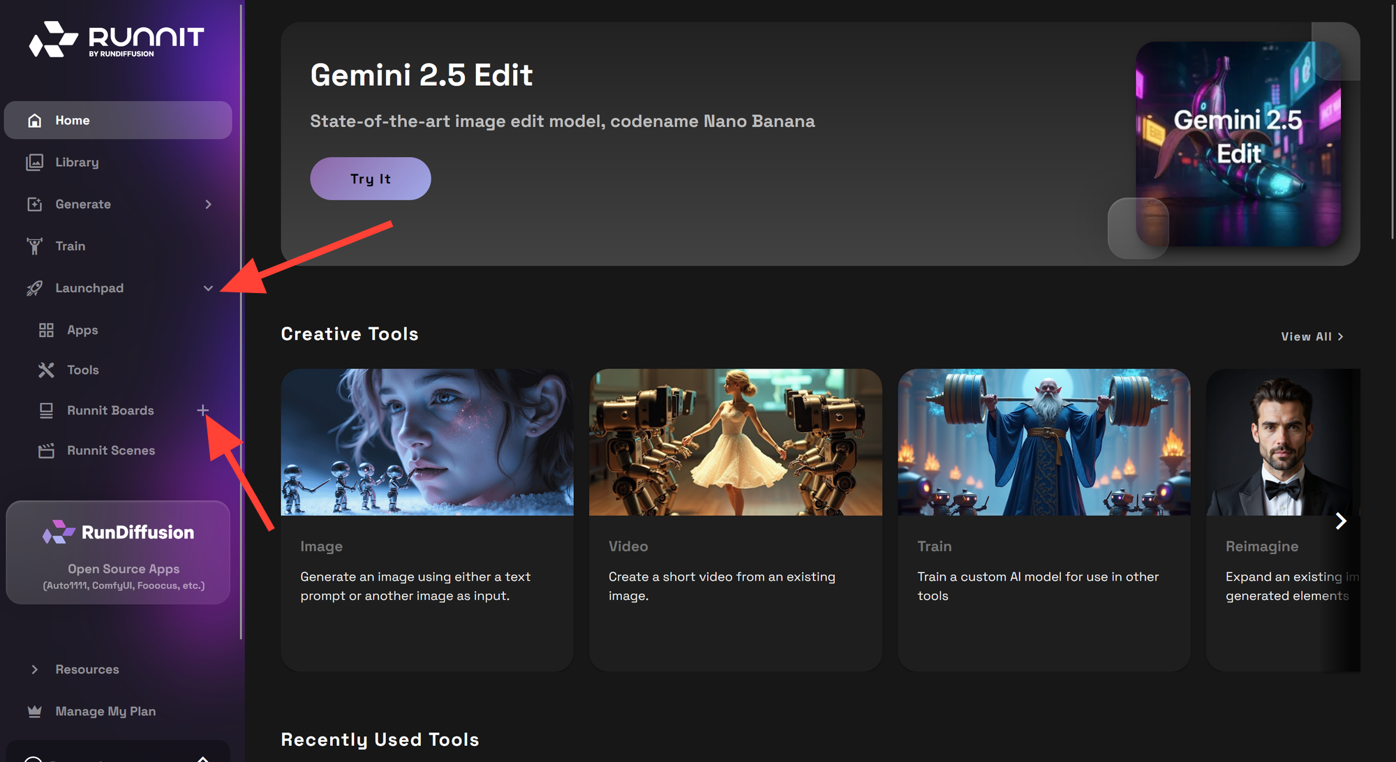This screenshot has width=1396, height=762.
Task: Click the 'Creative Tools' section heading
Action: tap(350, 334)
